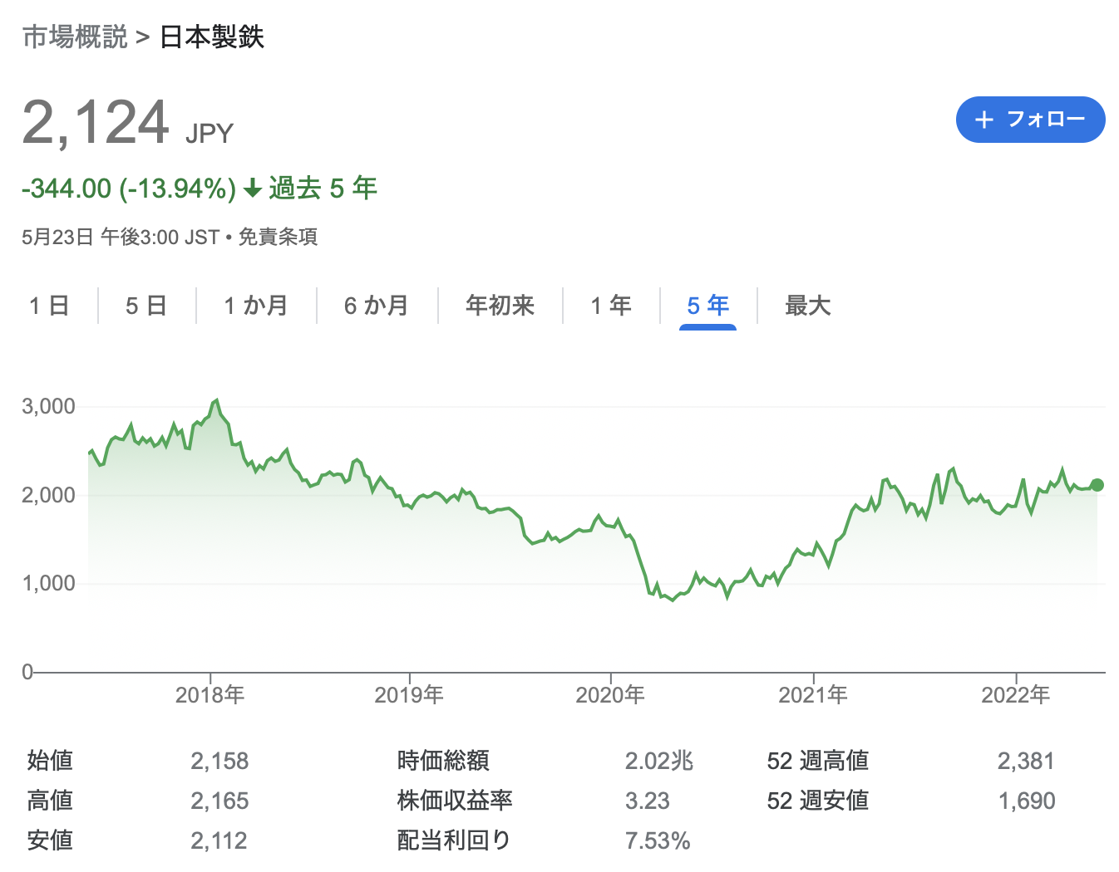Click the 配当利回り value 7.53%
Viewport: 1119px width, 872px height.
point(658,840)
